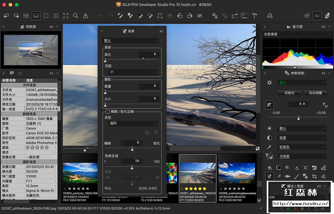334x214 pixels.
Task: Click the exposure compensation slider track
Action: coord(298,117)
